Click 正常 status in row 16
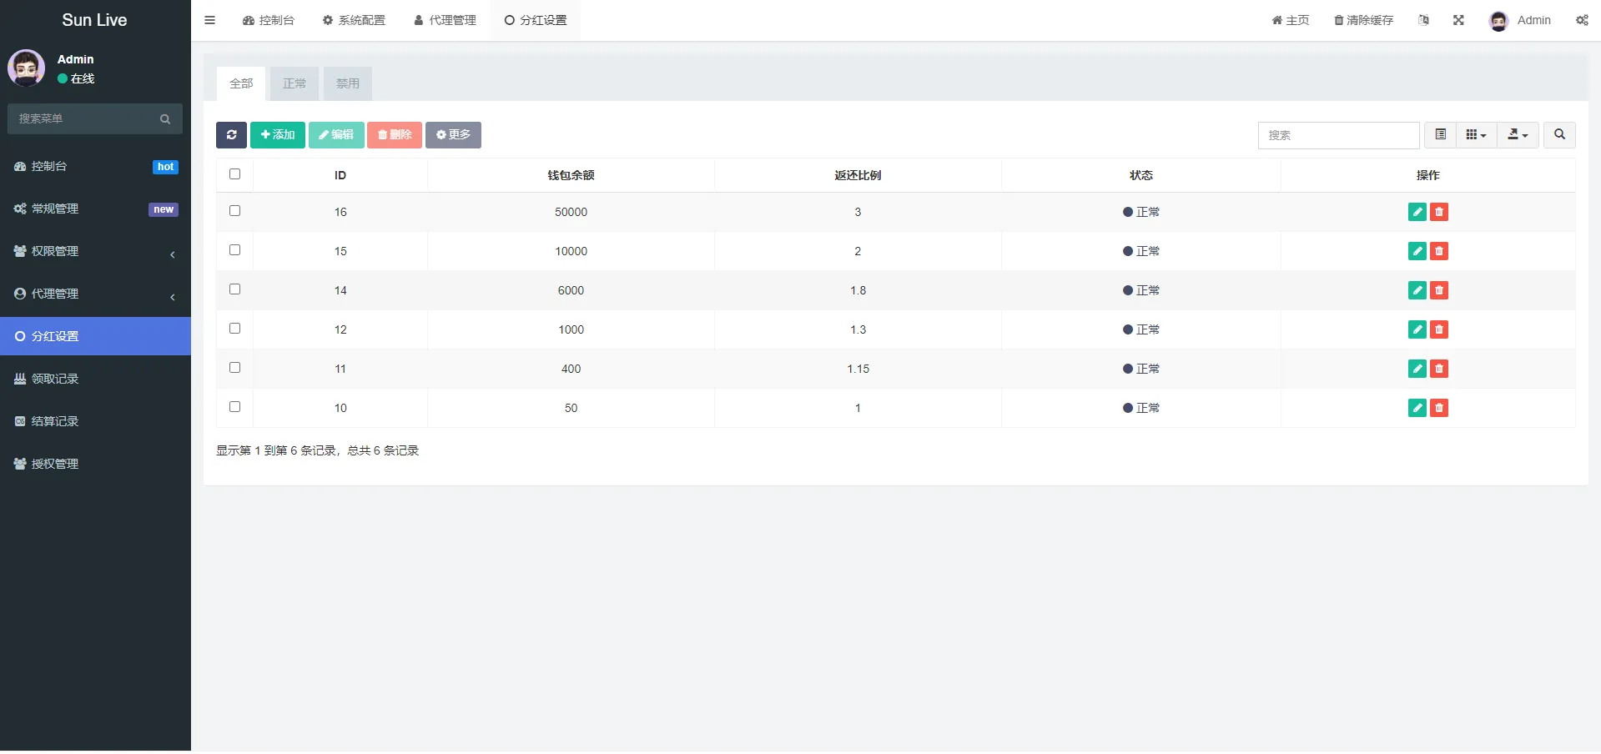Image resolution: width=1601 pixels, height=754 pixels. pyautogui.click(x=1141, y=212)
